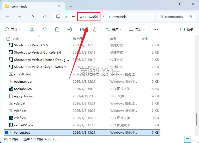This screenshot has width=199, height=143.
Task: Go forward with the right arrow
Action: [20, 17]
